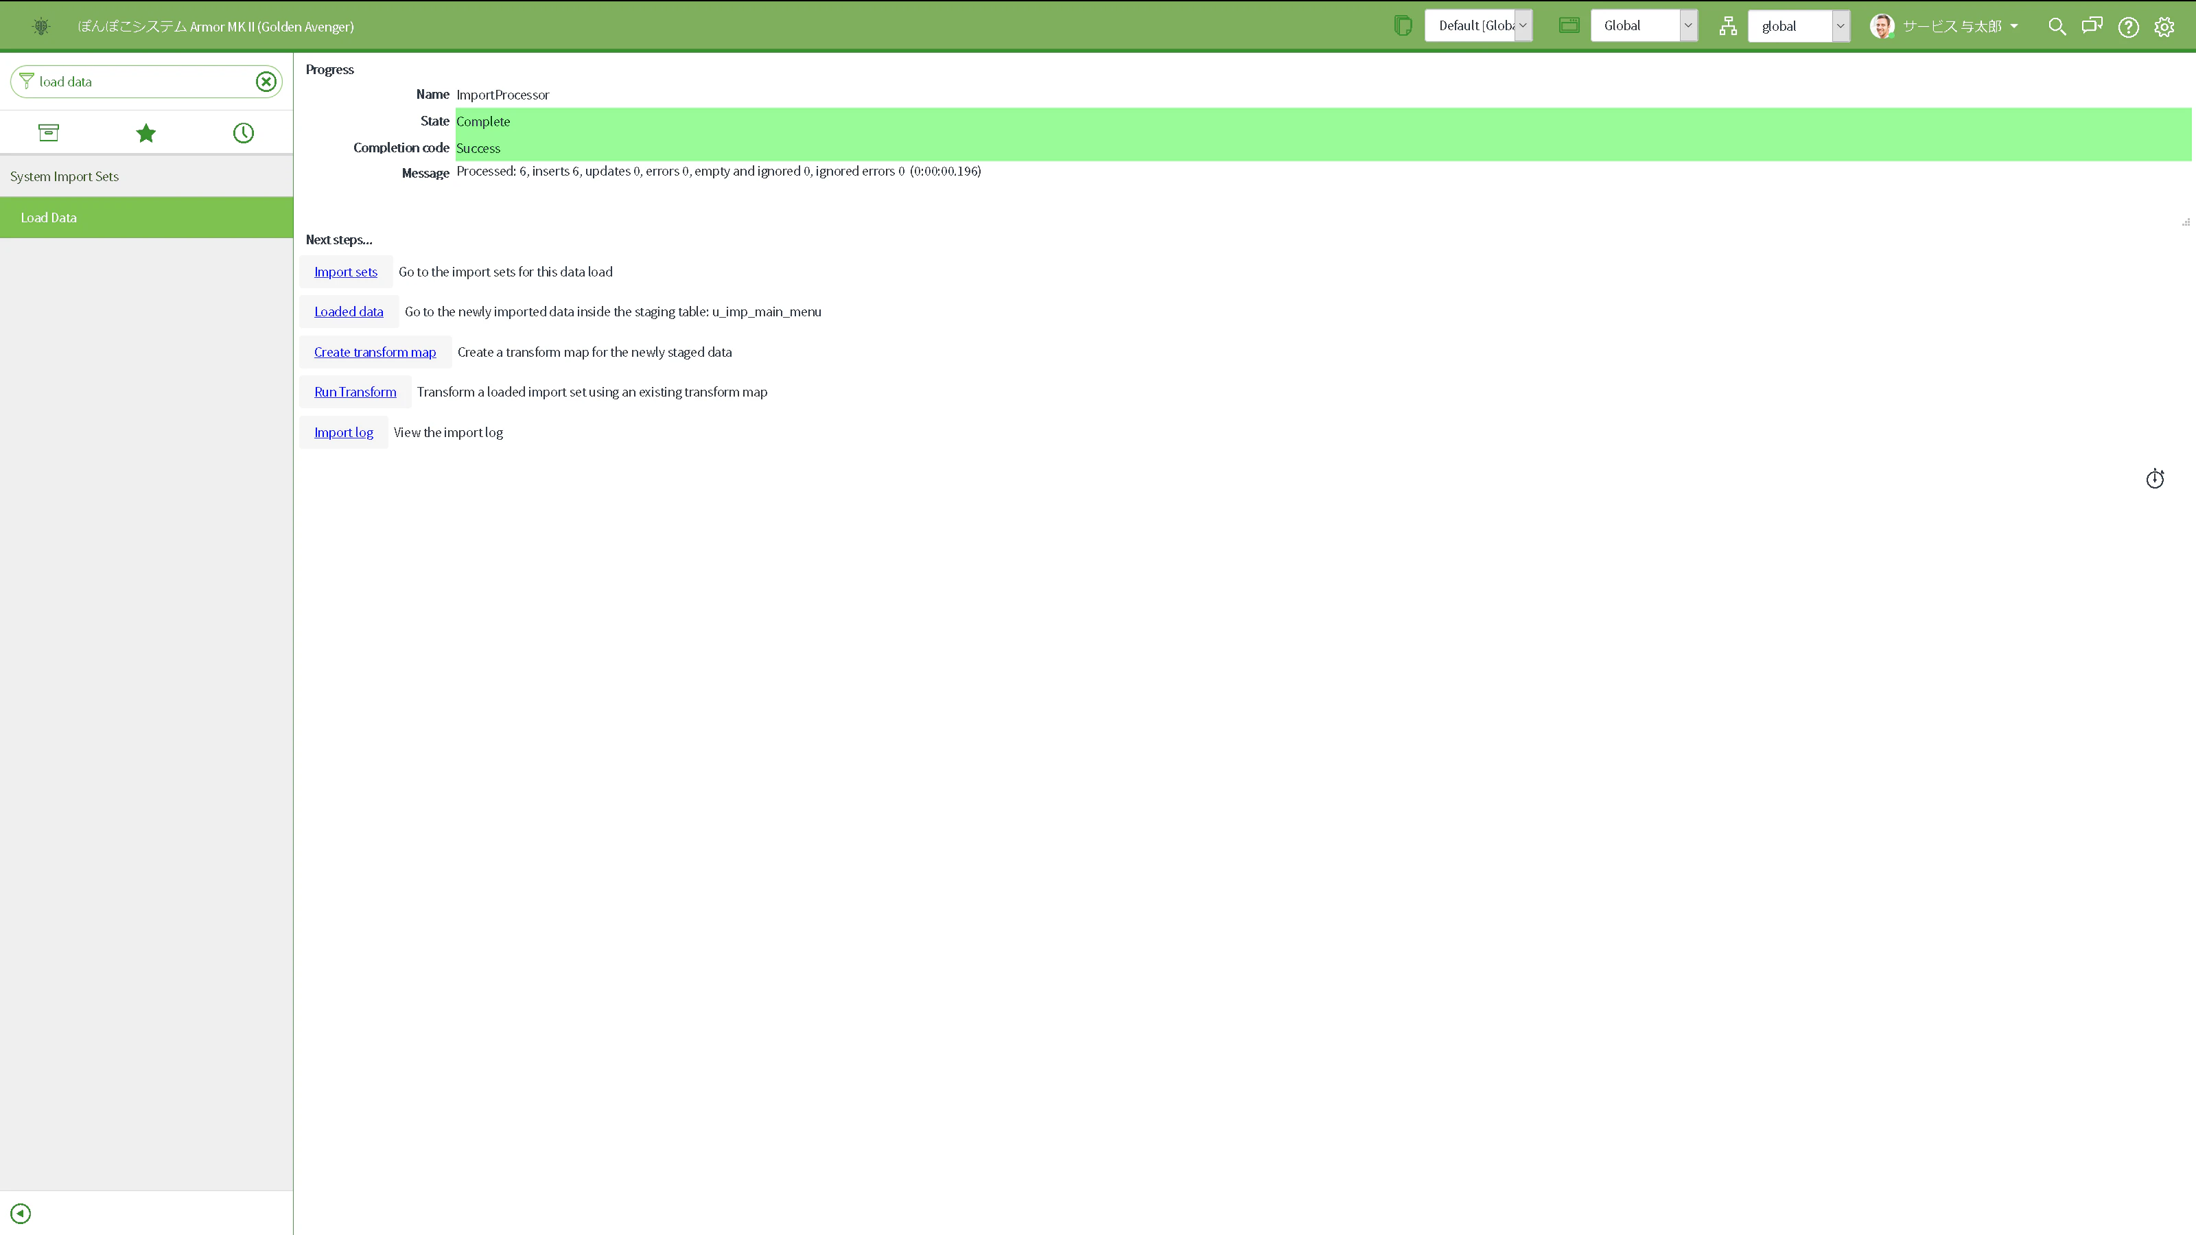The width and height of the screenshot is (2196, 1235).
Task: Open the system settings gear icon
Action: click(x=2164, y=27)
